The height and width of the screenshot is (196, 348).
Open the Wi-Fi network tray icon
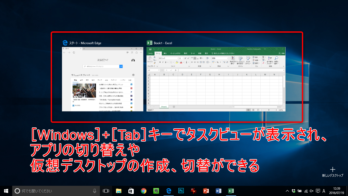[305, 191]
